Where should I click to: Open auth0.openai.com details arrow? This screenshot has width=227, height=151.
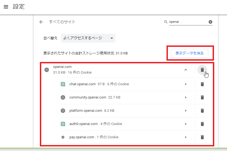click(x=186, y=124)
